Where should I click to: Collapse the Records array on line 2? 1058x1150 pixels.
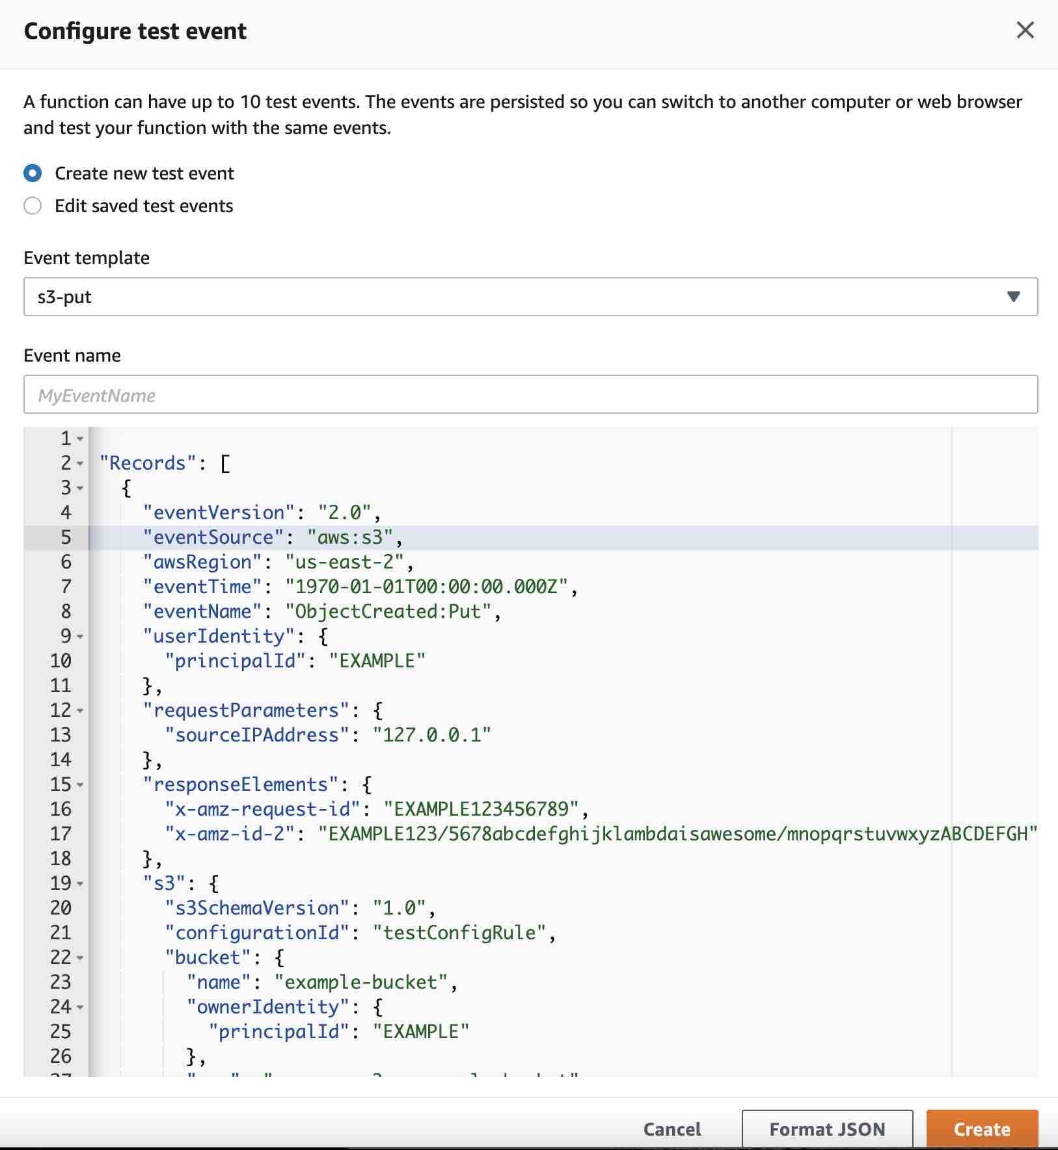[x=79, y=464]
